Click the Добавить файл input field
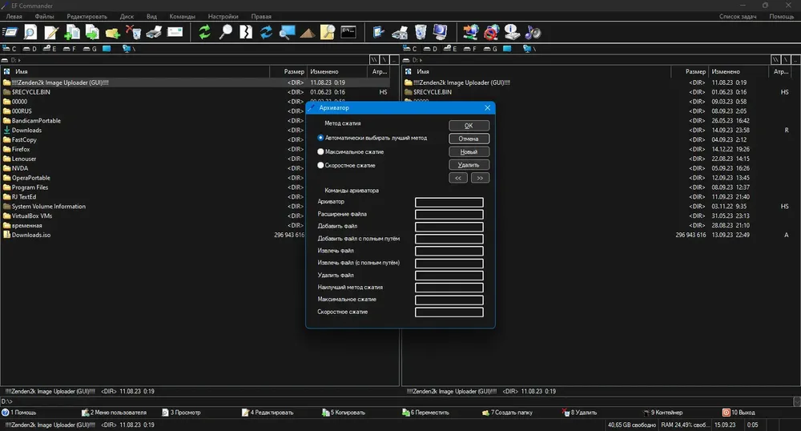 tap(449, 227)
